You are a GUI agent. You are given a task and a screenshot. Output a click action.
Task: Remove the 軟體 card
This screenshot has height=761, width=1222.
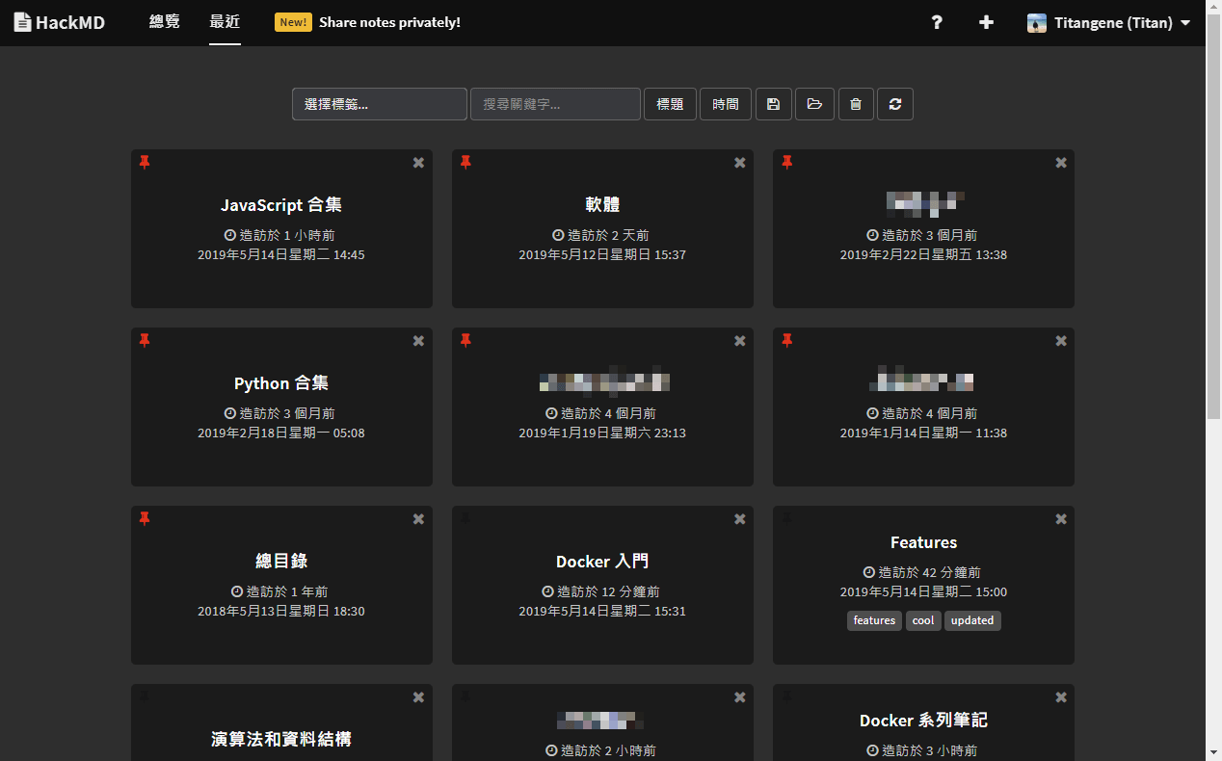click(739, 163)
